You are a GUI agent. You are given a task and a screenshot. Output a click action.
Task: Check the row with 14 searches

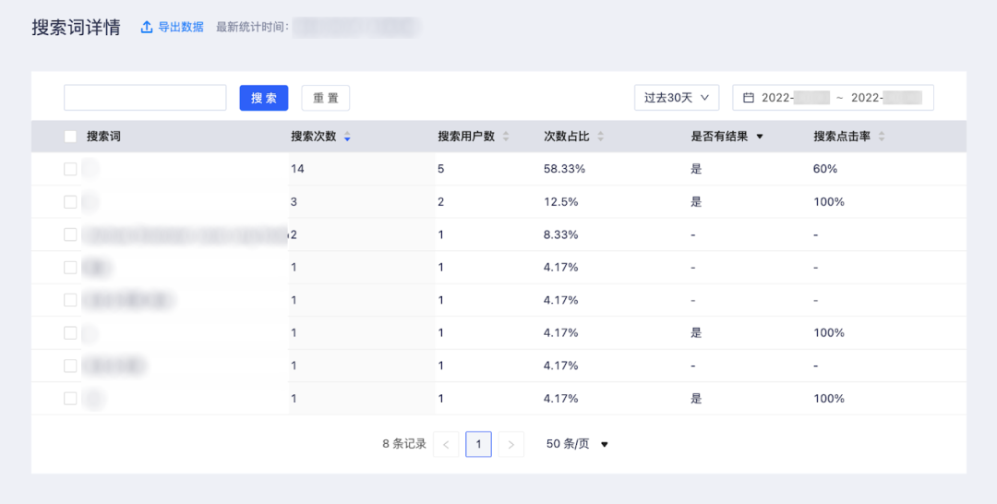(x=70, y=169)
